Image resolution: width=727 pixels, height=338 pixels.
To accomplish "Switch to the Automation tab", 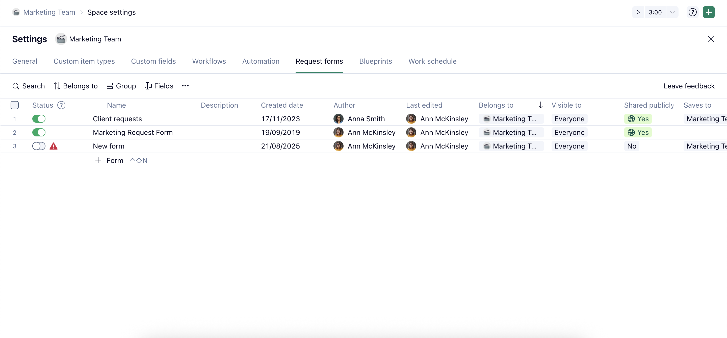I will coord(261,61).
